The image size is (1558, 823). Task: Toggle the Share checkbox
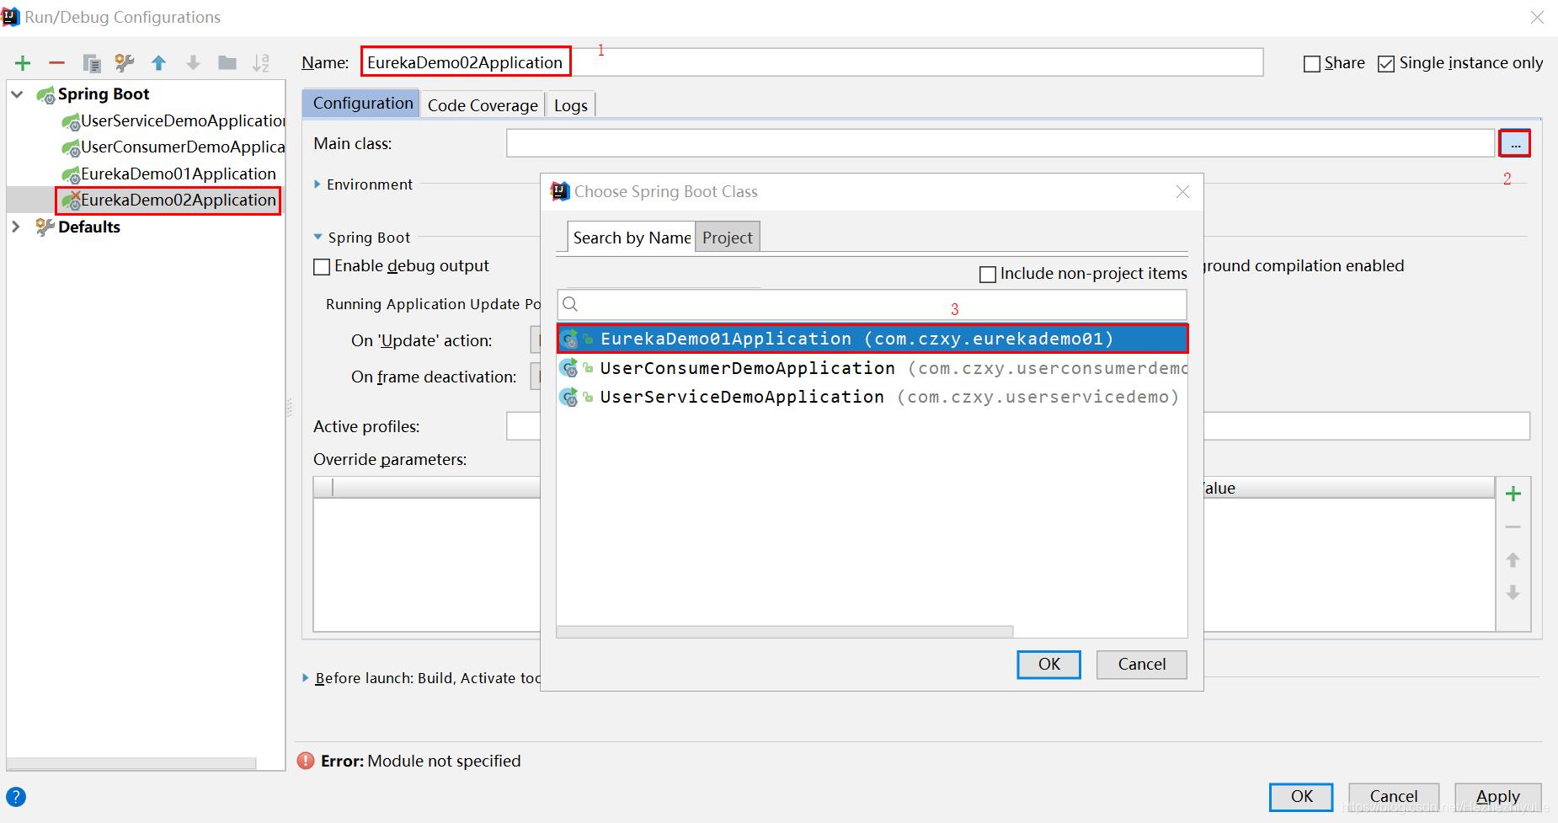pyautogui.click(x=1311, y=64)
